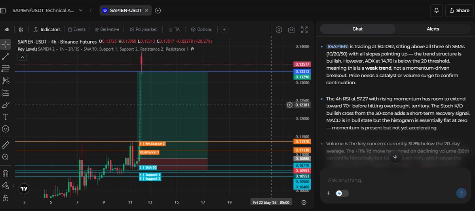Open Events toolbar item
The image size is (475, 211).
(77, 29)
